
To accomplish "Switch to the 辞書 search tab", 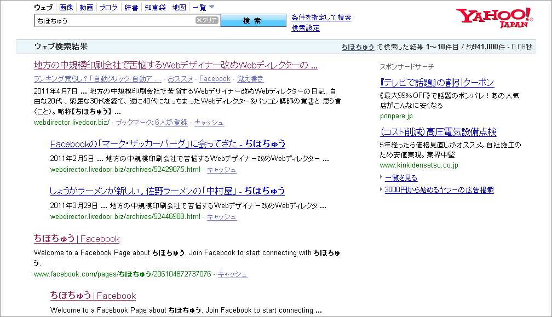I will [x=131, y=7].
